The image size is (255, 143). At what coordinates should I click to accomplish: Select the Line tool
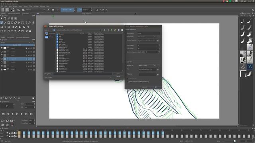pyautogui.click(x=5, y=23)
